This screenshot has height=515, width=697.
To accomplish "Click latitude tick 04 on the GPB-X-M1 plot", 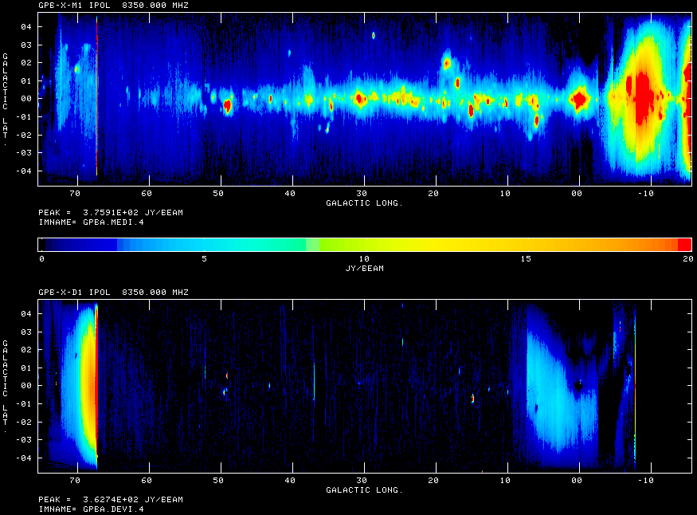I will (x=26, y=26).
